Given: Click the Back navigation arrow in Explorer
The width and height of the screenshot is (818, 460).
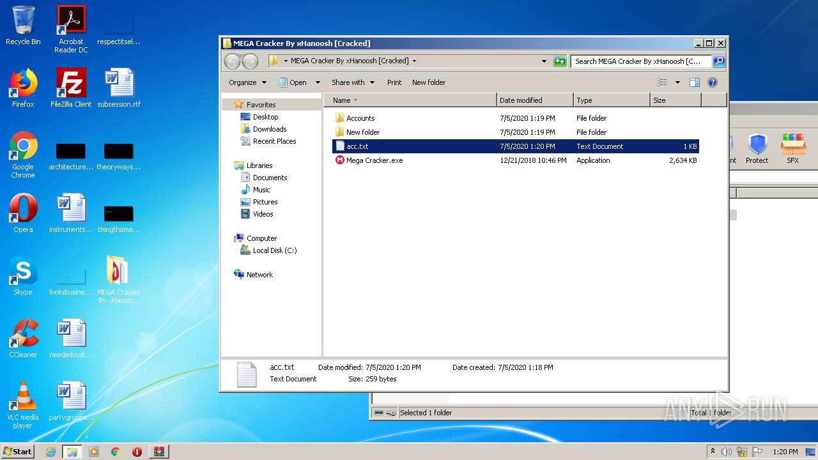Looking at the screenshot, I should pos(233,61).
